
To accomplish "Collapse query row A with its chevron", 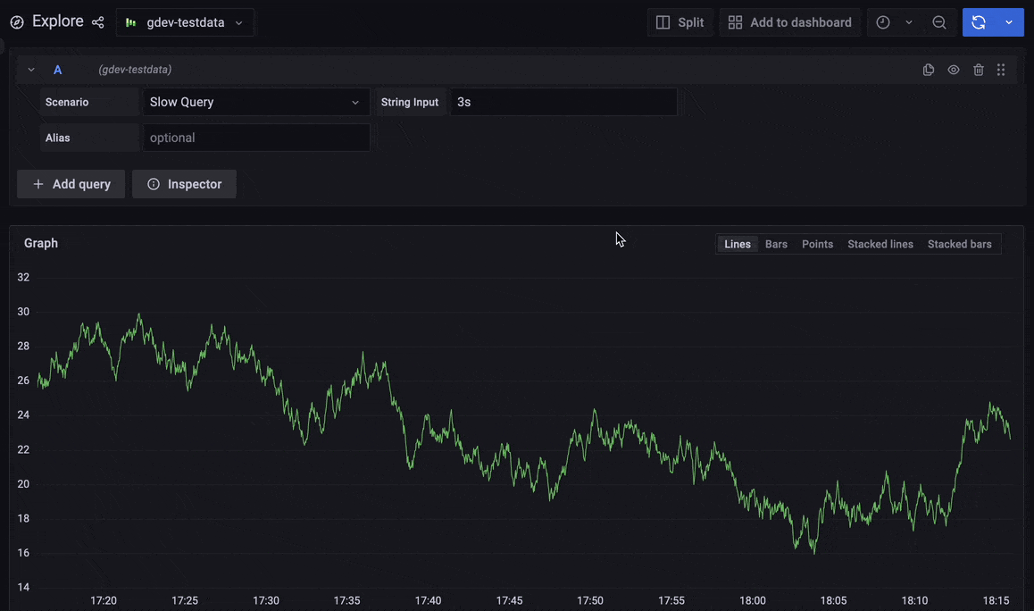I will click(30, 69).
